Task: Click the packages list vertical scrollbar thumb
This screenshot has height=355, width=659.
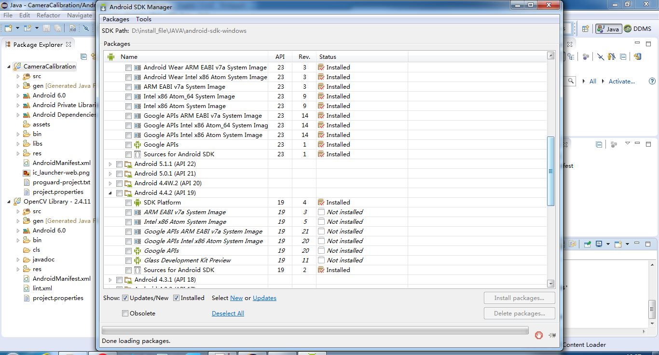Action: 550,171
